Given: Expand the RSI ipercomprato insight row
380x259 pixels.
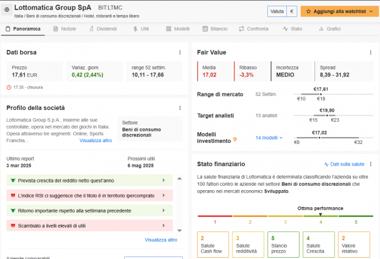Looking at the screenshot, I should coord(90,195).
